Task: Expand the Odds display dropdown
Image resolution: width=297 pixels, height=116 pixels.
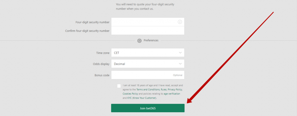Action: tap(148, 64)
